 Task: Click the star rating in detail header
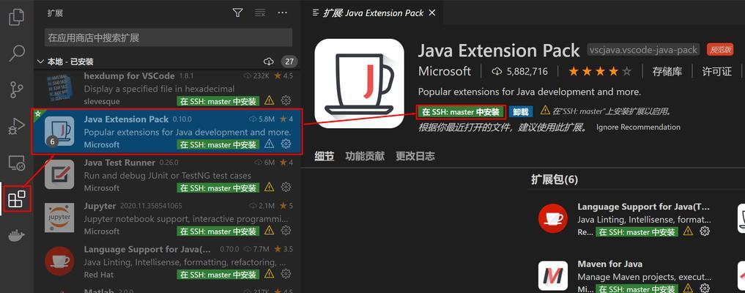pos(600,71)
